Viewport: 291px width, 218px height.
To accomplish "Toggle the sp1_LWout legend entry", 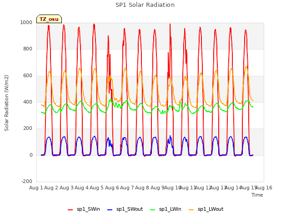I will click(x=206, y=209).
